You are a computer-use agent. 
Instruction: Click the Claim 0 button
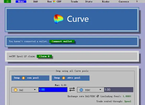[44, 56]
